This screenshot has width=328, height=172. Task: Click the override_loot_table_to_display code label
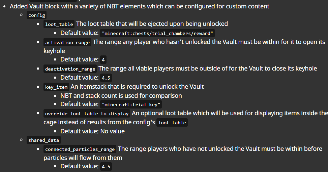(x=87, y=114)
